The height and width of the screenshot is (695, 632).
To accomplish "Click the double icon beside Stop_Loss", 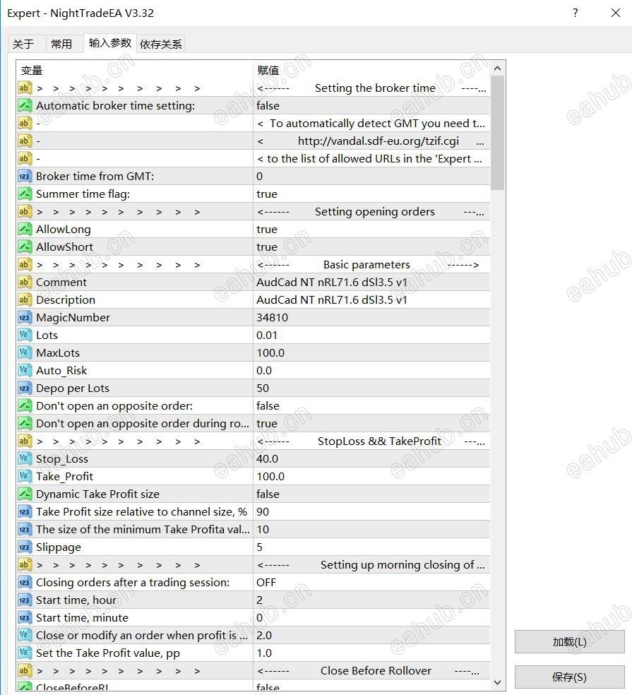I will [x=25, y=459].
